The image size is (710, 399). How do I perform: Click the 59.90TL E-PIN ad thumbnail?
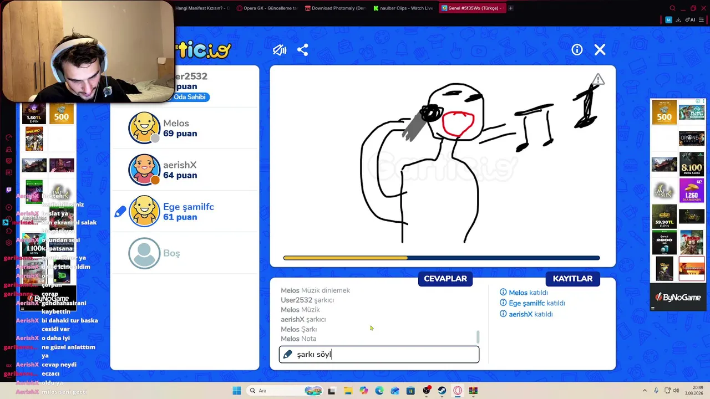pos(664,217)
